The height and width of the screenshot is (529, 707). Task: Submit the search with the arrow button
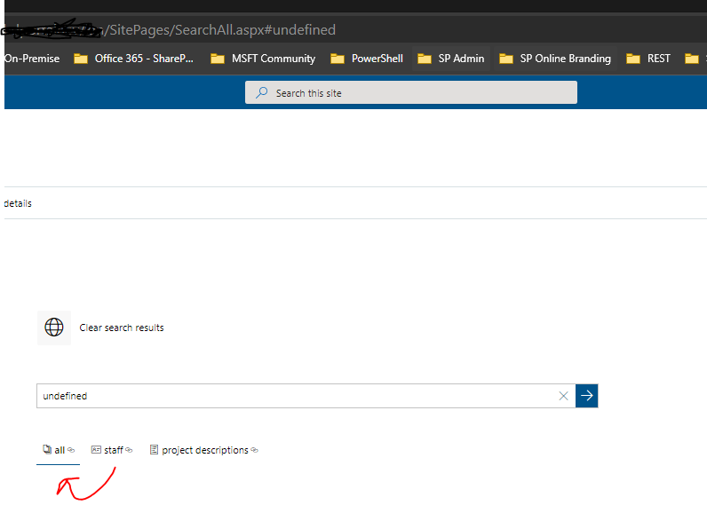click(x=586, y=396)
